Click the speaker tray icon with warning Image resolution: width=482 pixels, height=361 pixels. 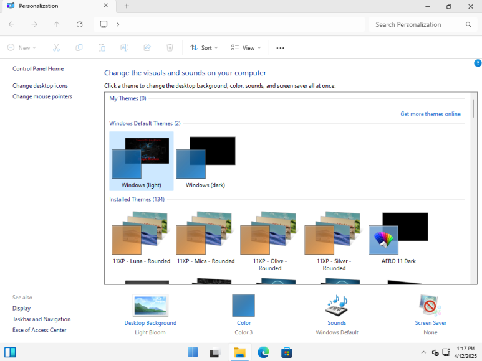[x=435, y=353]
